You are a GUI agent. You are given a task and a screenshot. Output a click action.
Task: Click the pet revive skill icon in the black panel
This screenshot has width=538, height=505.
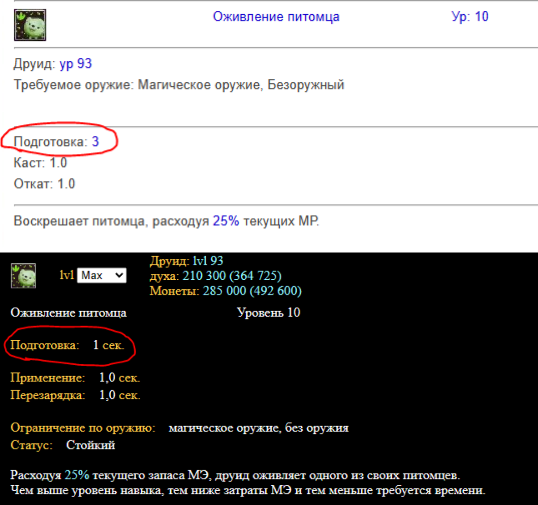click(x=23, y=275)
